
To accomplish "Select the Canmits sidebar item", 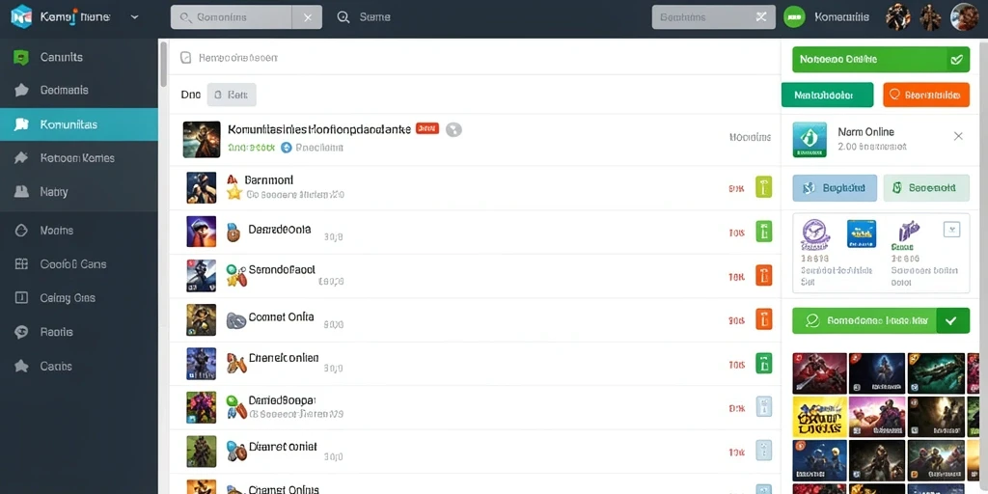I will tap(79, 57).
